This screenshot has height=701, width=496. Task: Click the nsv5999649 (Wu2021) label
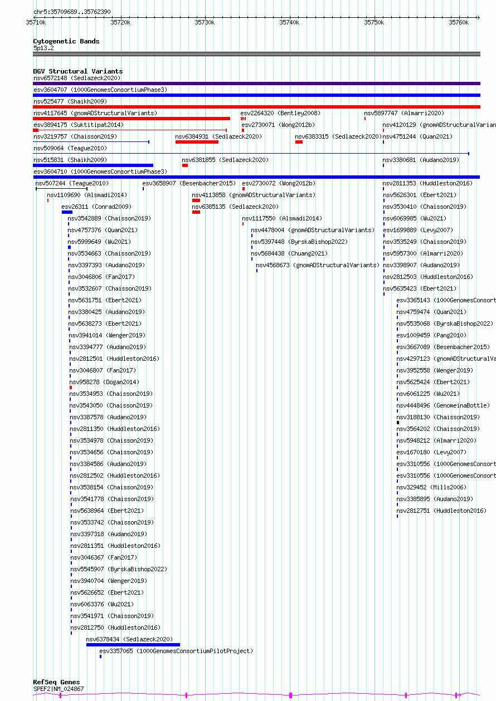(100, 242)
